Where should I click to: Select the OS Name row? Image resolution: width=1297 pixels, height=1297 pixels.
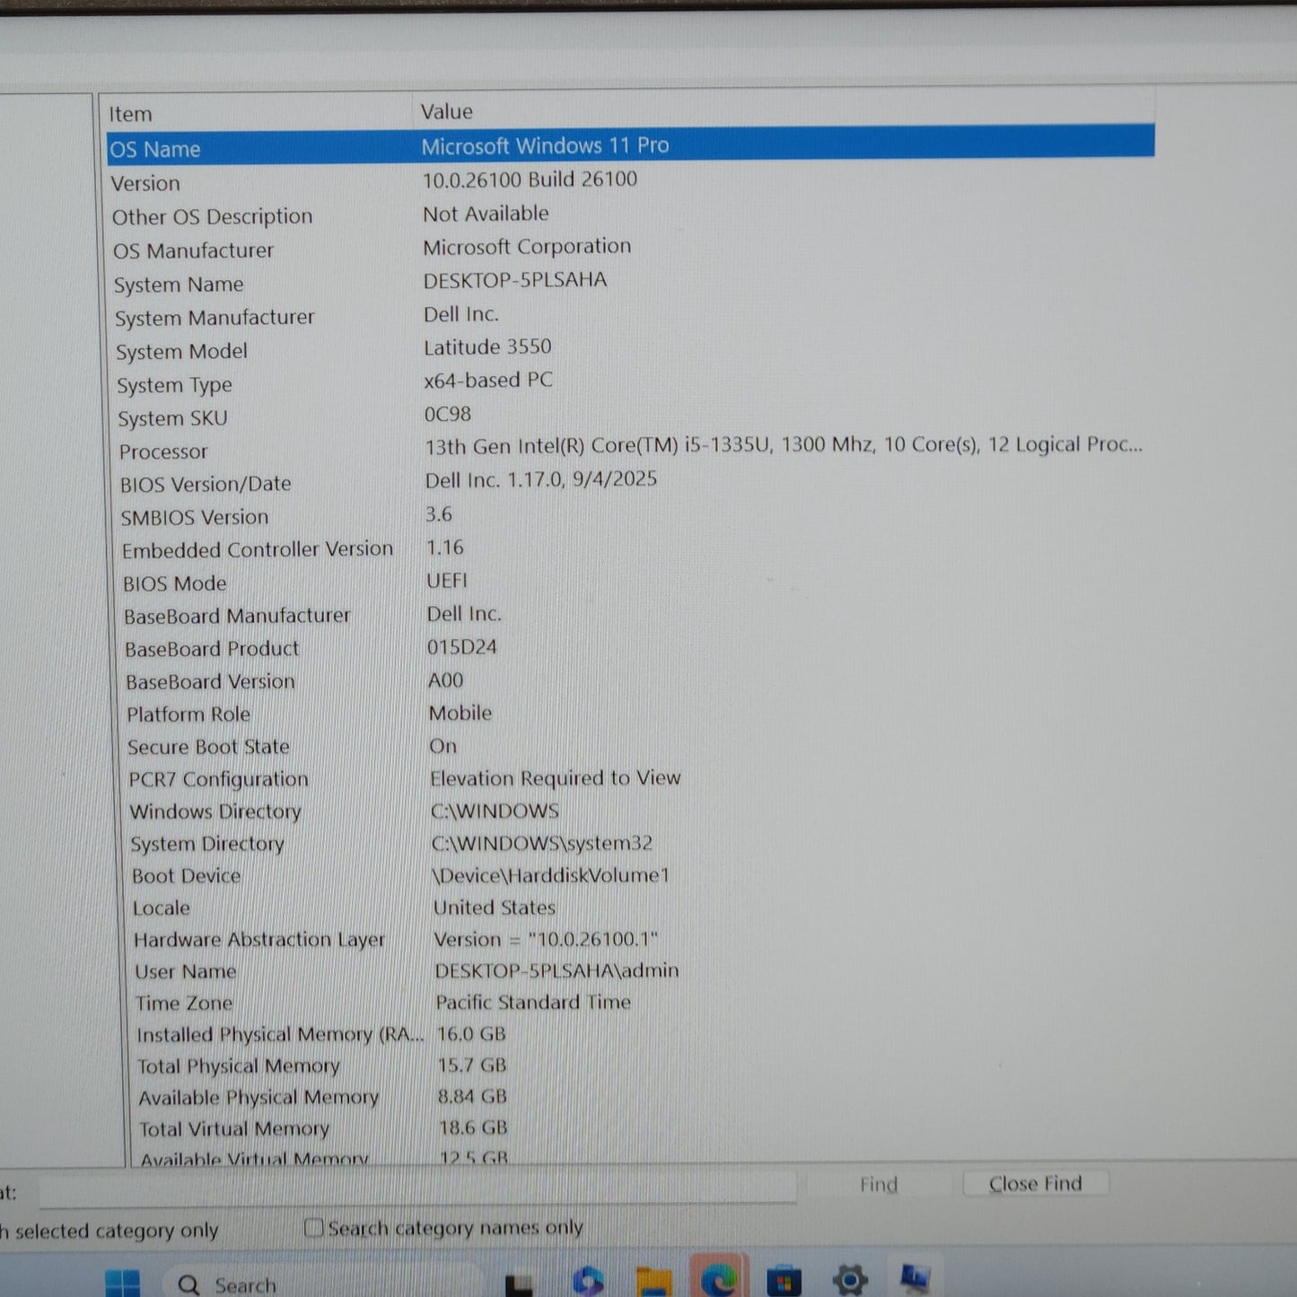click(155, 149)
